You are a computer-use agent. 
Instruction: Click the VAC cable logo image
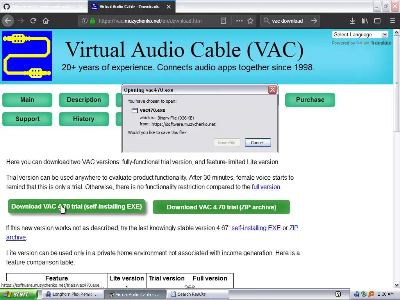point(27,56)
